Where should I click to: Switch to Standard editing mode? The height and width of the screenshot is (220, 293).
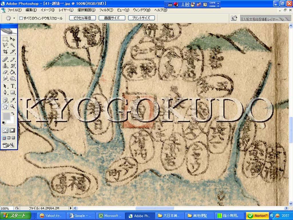click(5, 130)
